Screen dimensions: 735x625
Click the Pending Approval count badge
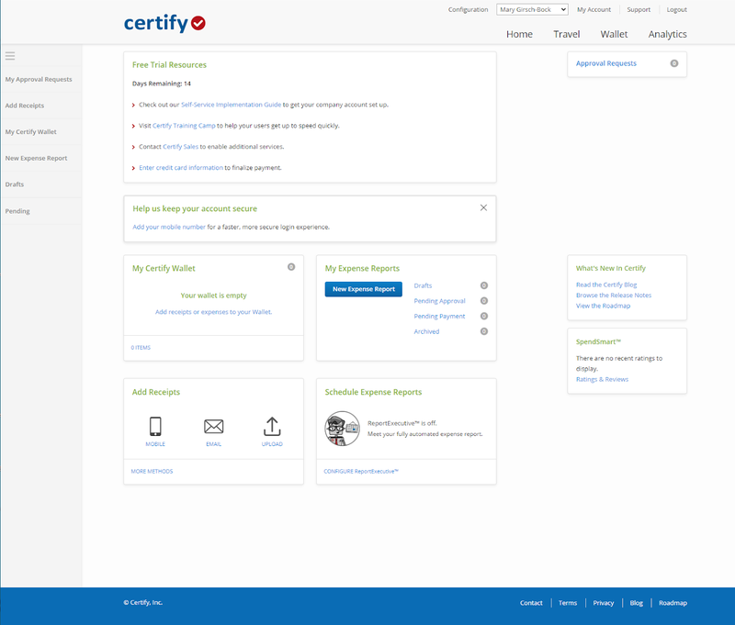[484, 300]
